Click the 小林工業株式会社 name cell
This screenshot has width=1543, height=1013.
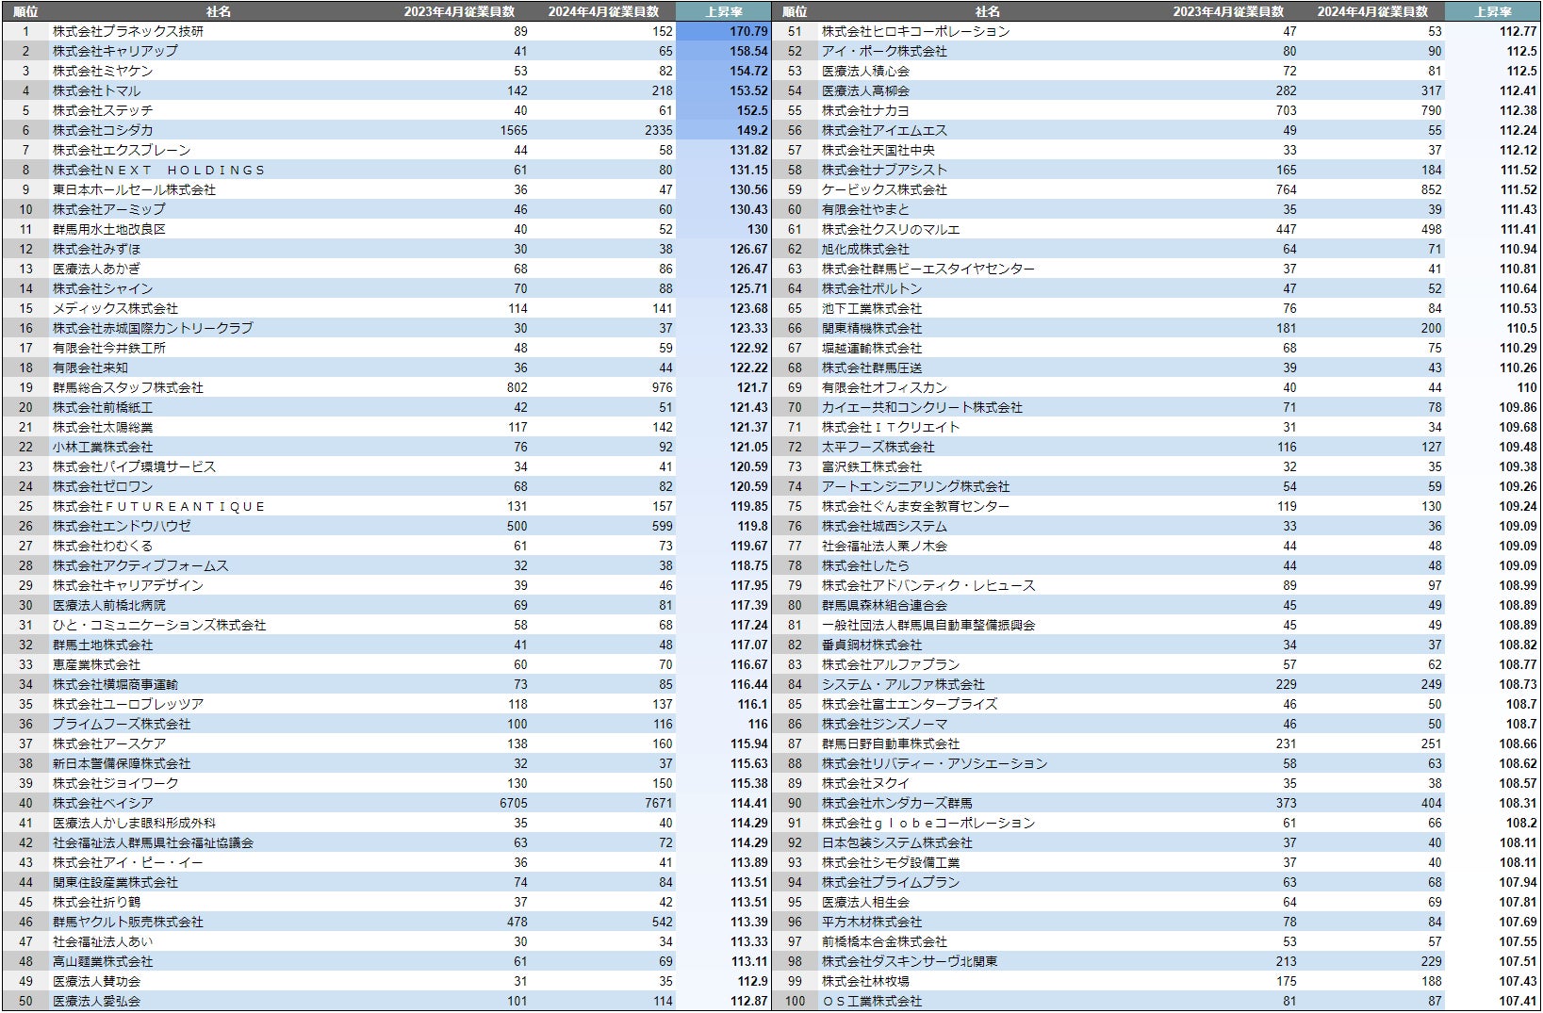point(103,447)
